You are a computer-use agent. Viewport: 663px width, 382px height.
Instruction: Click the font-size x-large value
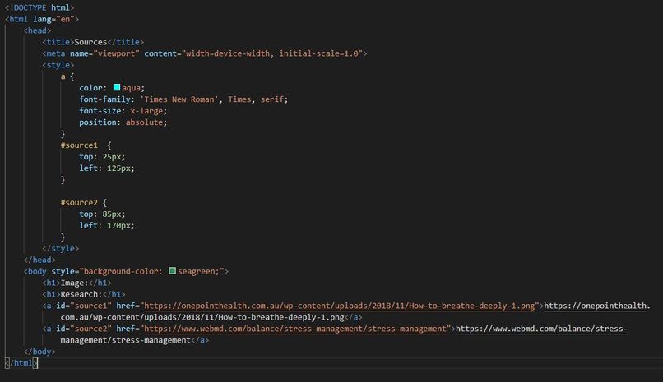coord(146,111)
